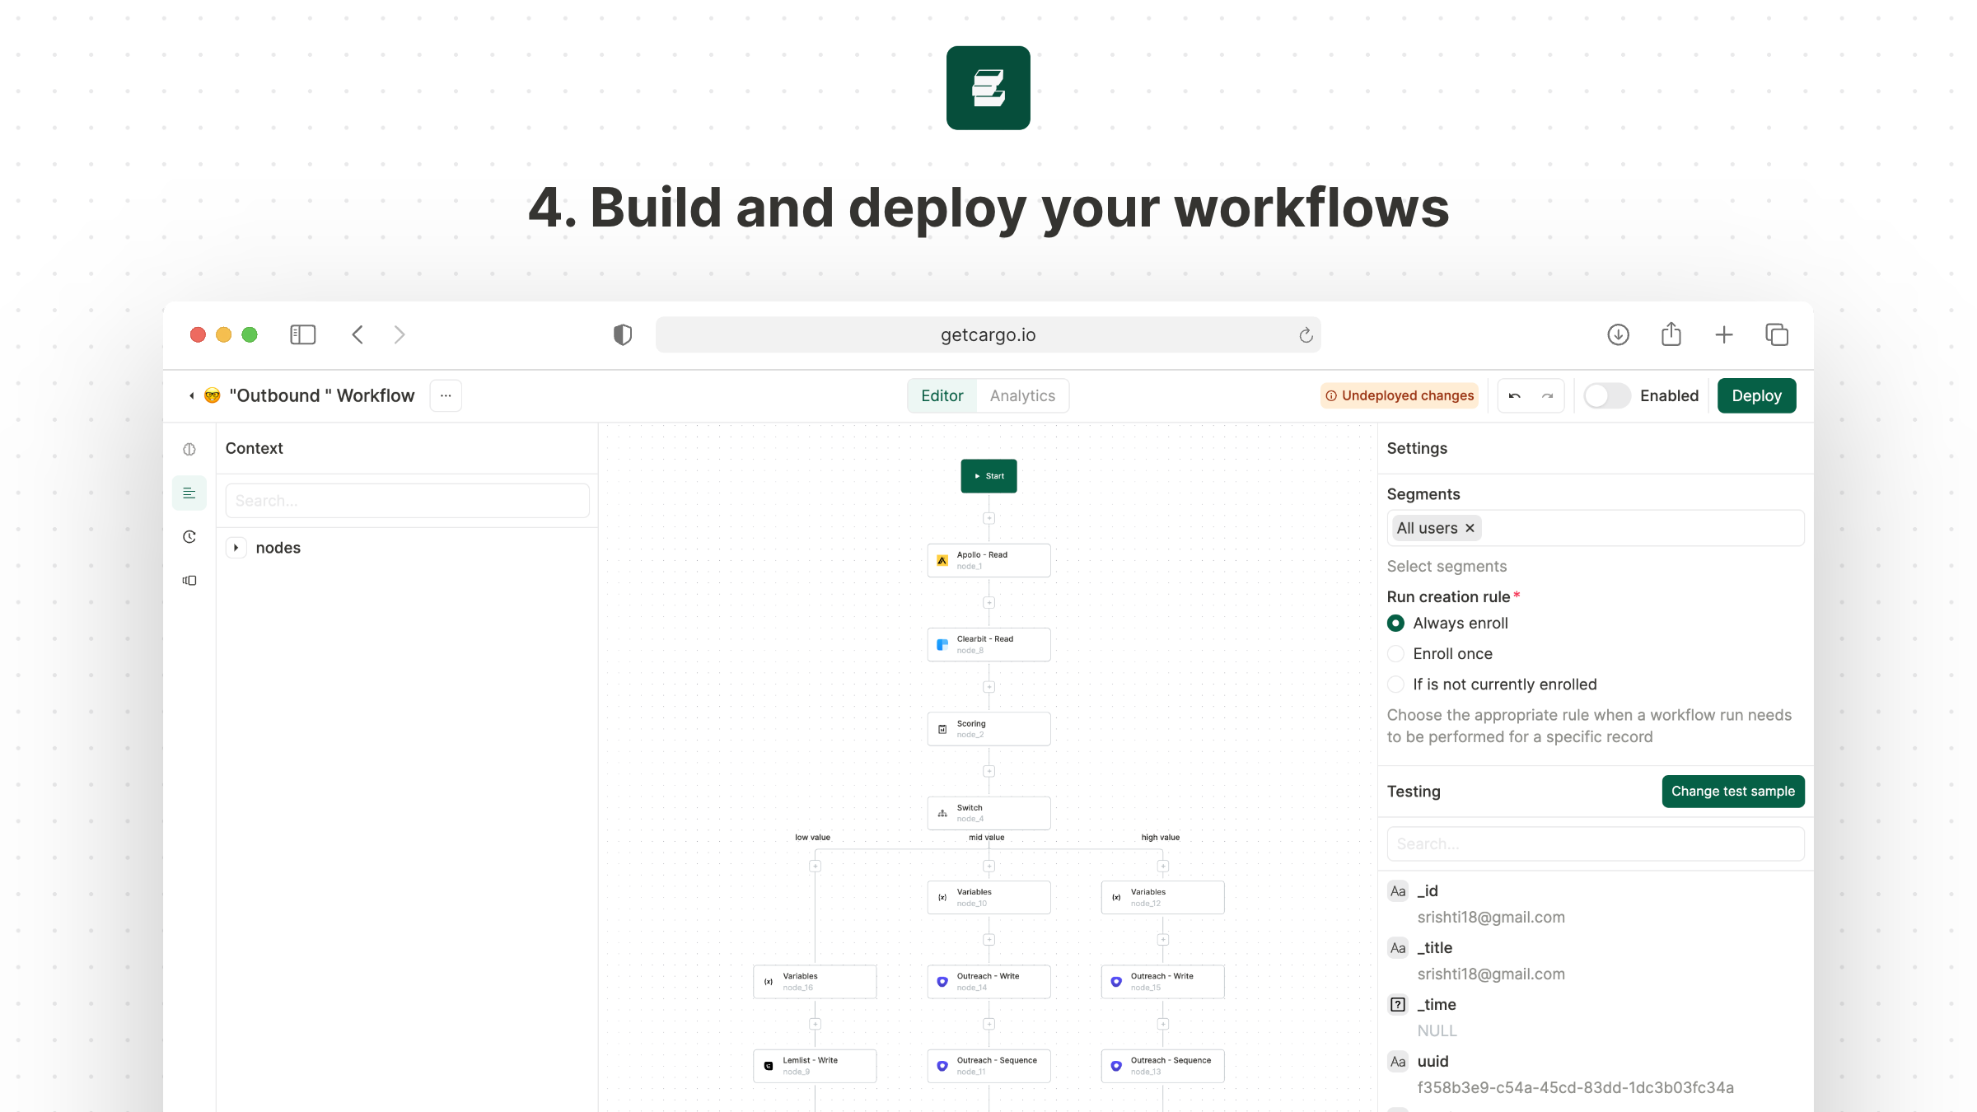This screenshot has height=1112, width=1977.
Task: Expand the nodes tree item
Action: (x=236, y=548)
